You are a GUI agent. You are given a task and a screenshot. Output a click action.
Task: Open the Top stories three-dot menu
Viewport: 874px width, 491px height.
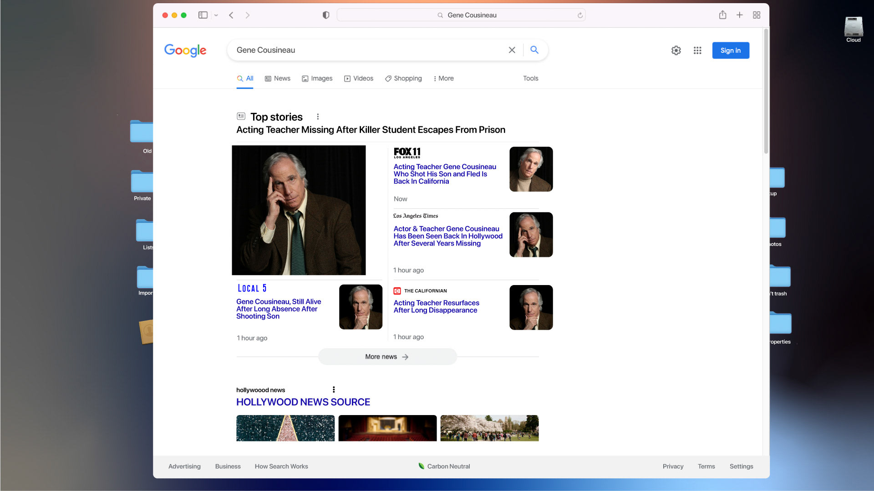(x=318, y=116)
